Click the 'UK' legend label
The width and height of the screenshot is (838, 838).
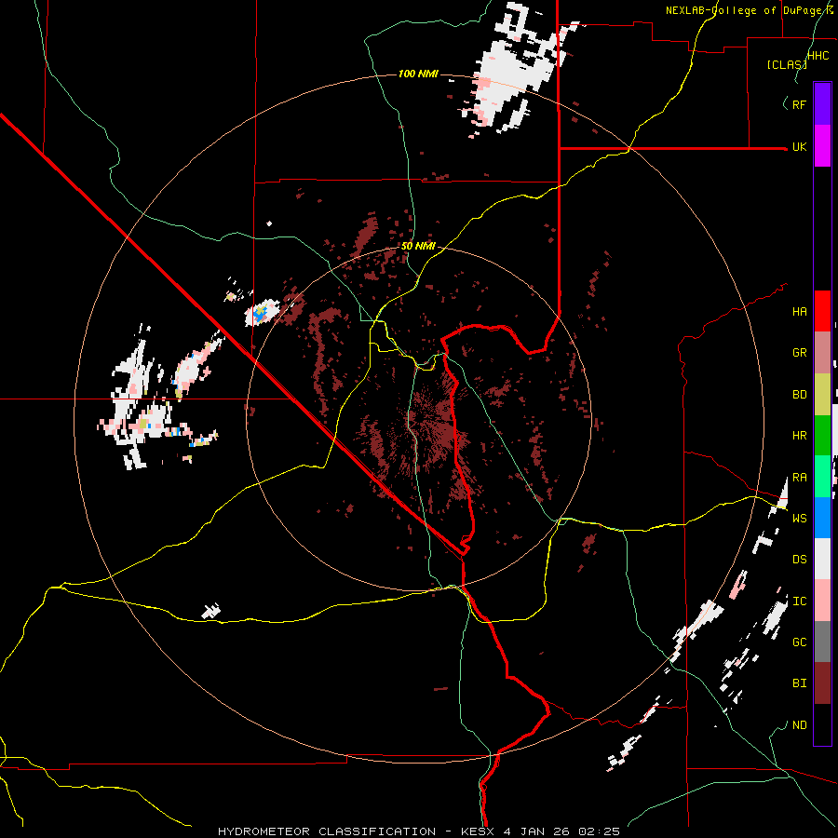pos(799,146)
